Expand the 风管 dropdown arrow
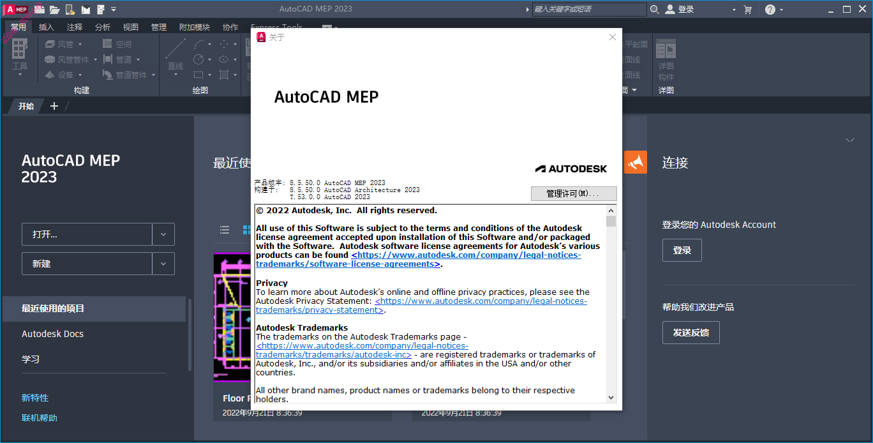Viewport: 873px width, 443px height. [x=80, y=44]
